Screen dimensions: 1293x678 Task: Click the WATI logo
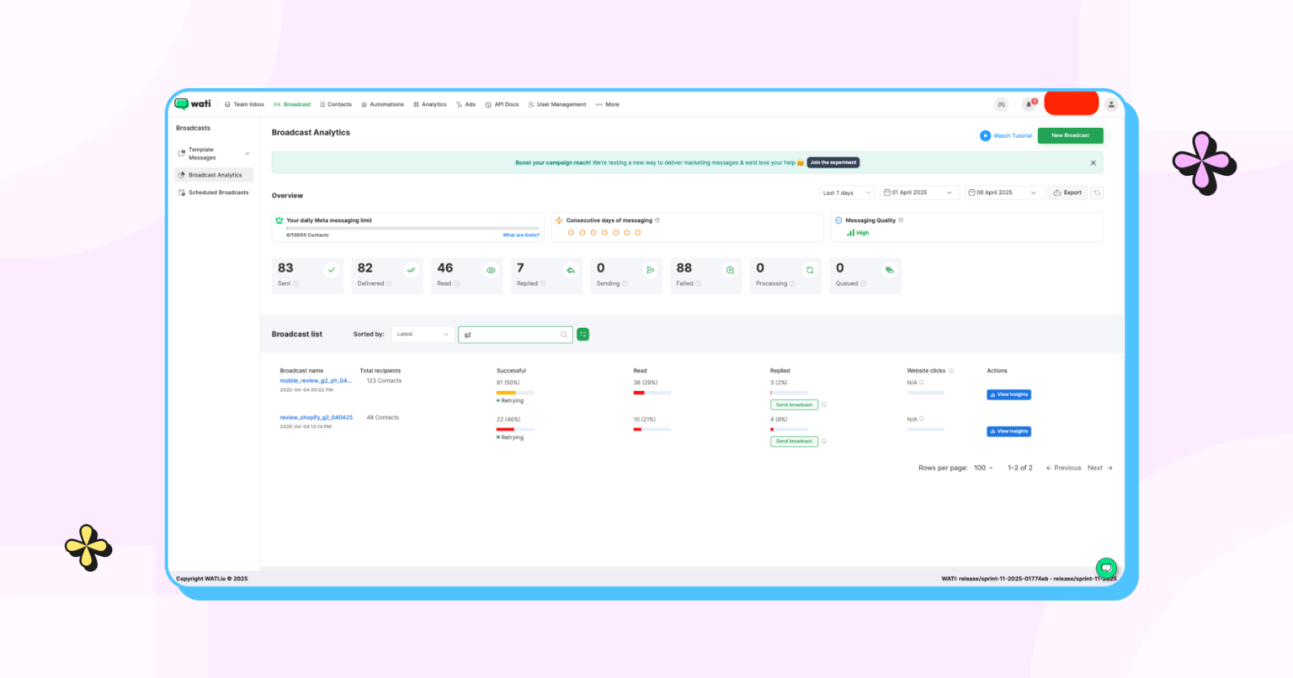(193, 104)
